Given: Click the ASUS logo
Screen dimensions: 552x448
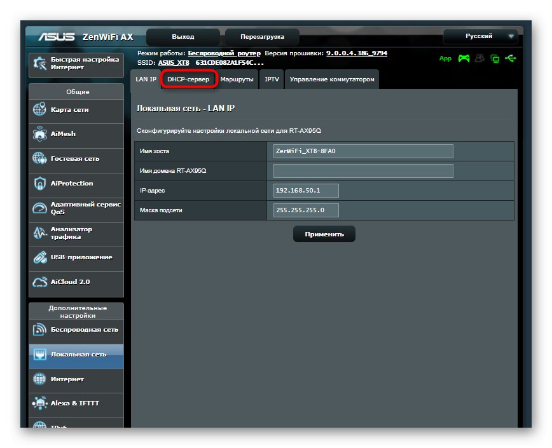Looking at the screenshot, I should pyautogui.click(x=57, y=37).
